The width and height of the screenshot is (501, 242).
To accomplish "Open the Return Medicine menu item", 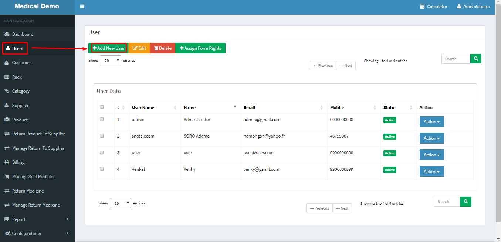I will (x=37, y=191).
